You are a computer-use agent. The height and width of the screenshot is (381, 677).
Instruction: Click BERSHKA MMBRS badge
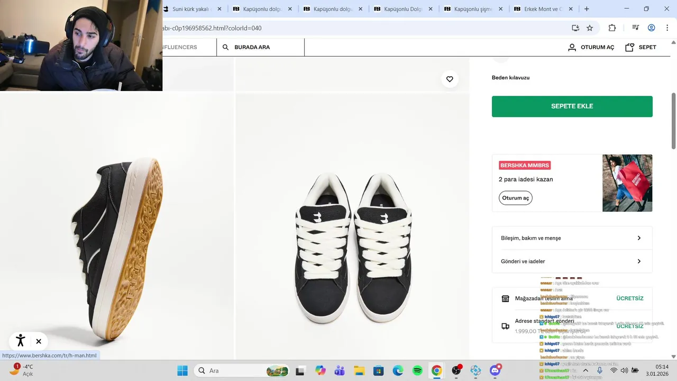pos(525,166)
